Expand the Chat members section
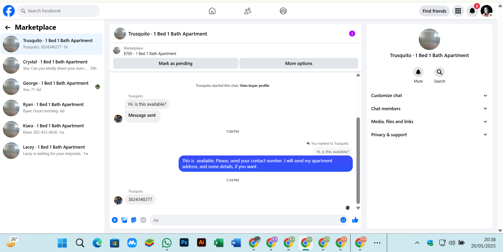 click(429, 109)
